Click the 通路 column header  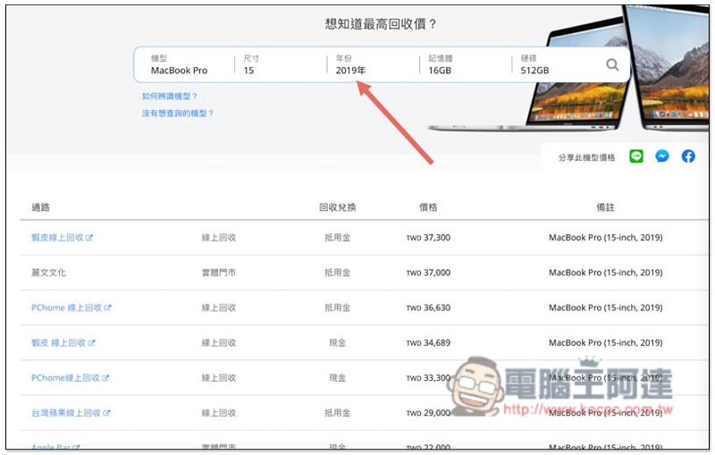pyautogui.click(x=40, y=207)
